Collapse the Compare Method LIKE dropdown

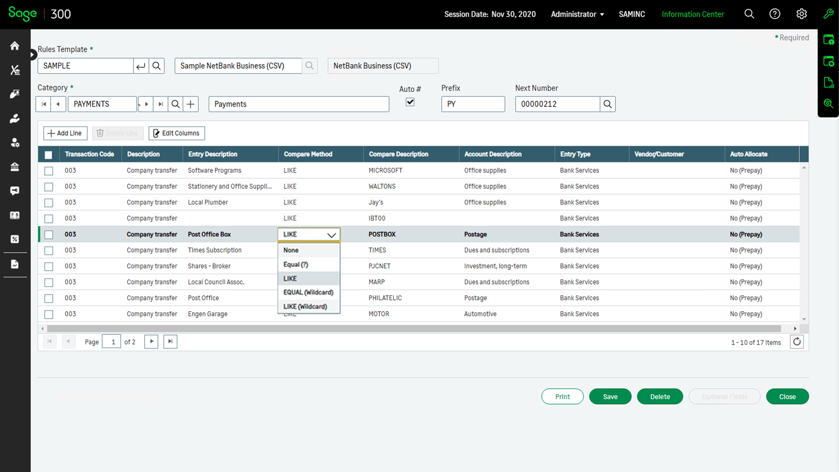pos(331,235)
